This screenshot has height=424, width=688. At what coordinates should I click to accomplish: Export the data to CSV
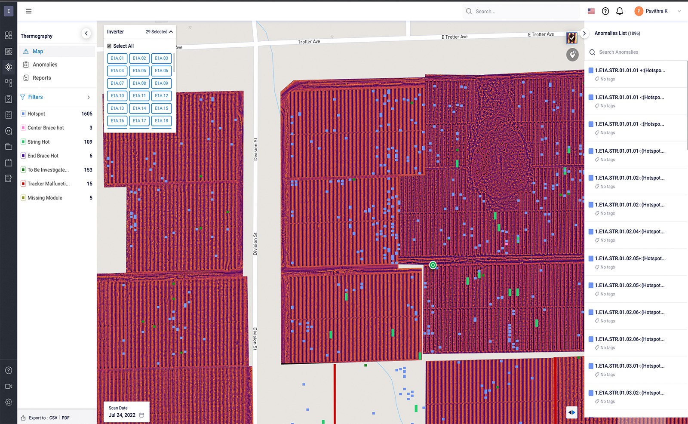[53, 418]
